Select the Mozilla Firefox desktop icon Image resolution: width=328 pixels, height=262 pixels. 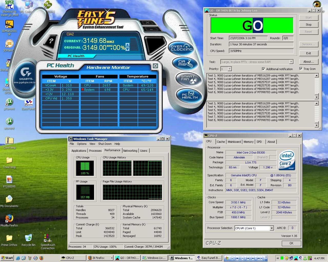tap(9, 221)
